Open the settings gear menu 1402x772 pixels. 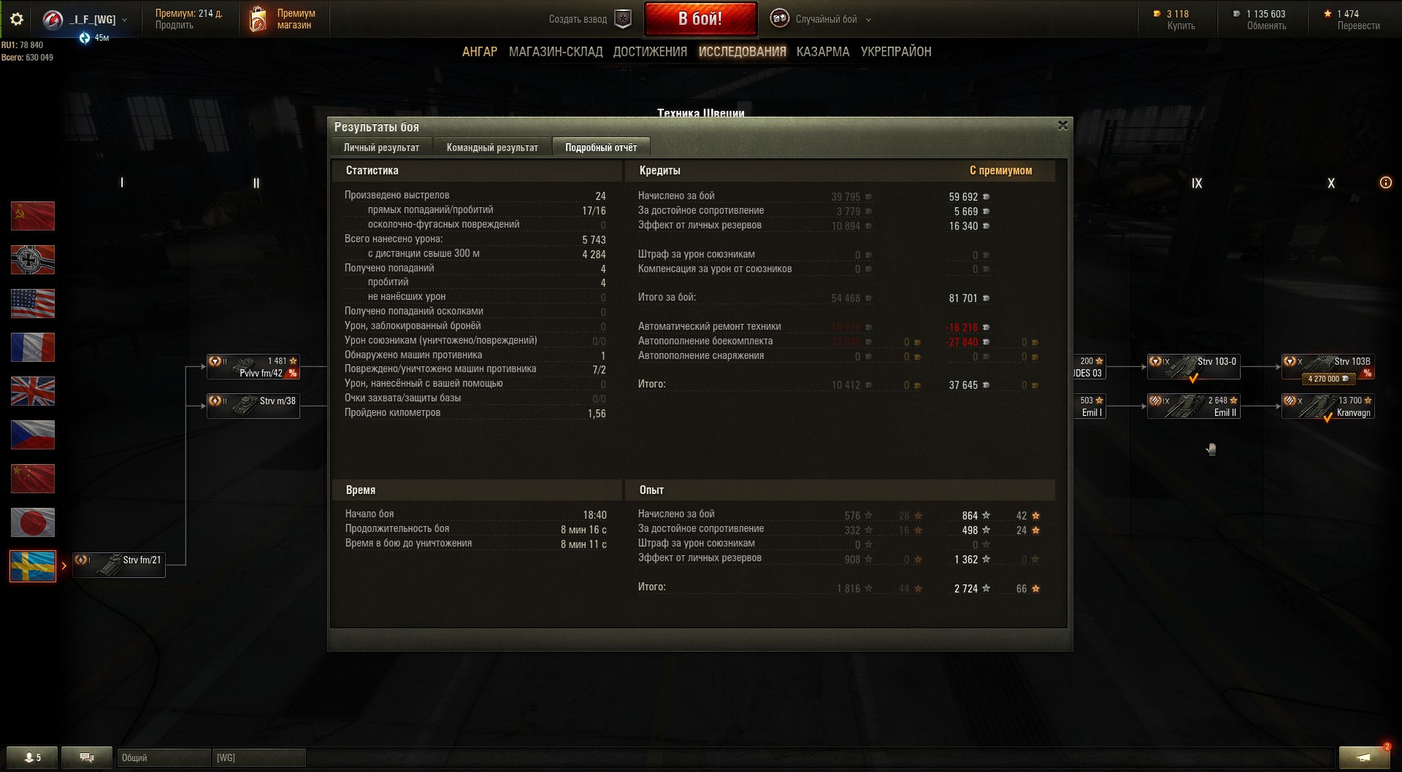(x=16, y=19)
